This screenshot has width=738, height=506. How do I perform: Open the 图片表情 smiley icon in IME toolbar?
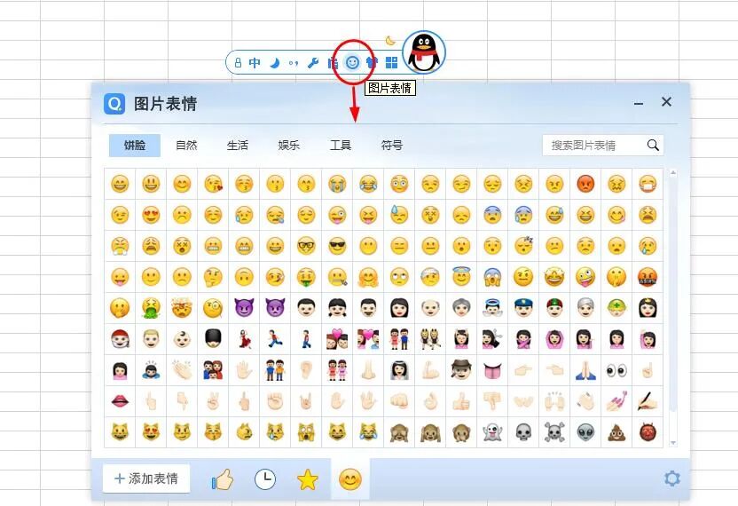click(352, 62)
